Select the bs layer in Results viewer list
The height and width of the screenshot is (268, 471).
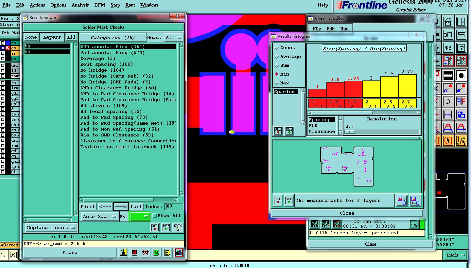tap(47, 52)
